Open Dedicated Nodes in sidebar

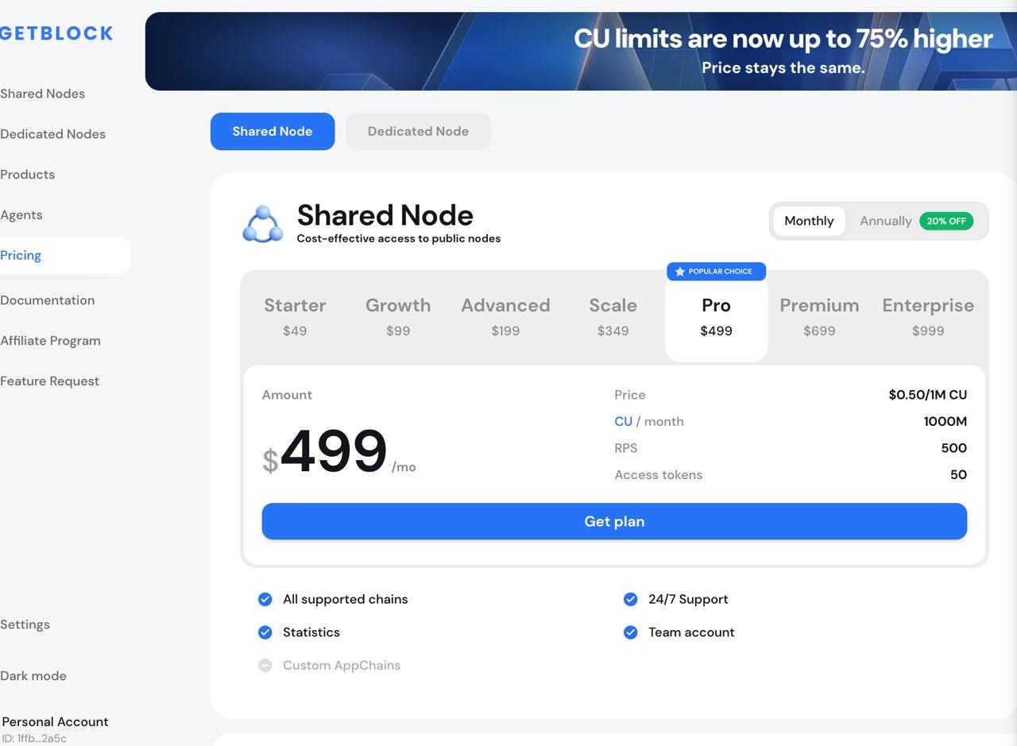click(x=52, y=134)
